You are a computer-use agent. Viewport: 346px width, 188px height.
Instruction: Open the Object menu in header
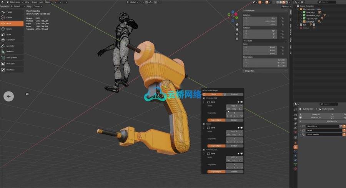(48, 2)
